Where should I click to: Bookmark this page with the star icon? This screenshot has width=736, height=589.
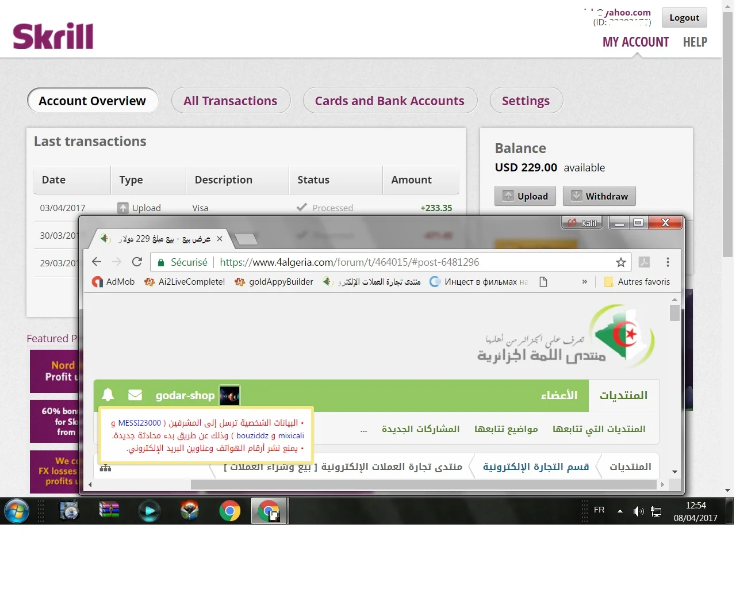pyautogui.click(x=621, y=262)
